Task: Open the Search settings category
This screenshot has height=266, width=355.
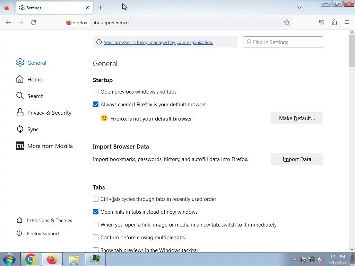Action: (30, 96)
